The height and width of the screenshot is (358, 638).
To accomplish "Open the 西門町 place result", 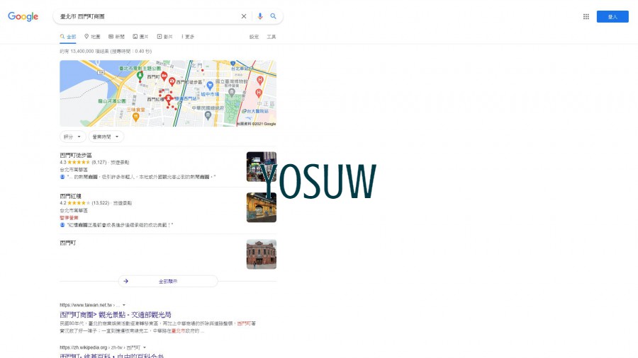I will pos(68,243).
